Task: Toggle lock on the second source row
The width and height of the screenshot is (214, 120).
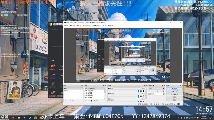Action: click(x=88, y=91)
